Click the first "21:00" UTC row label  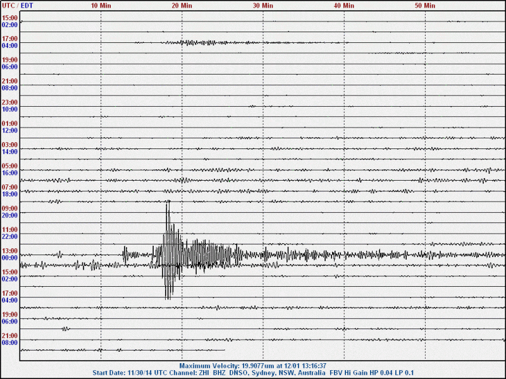click(9, 81)
